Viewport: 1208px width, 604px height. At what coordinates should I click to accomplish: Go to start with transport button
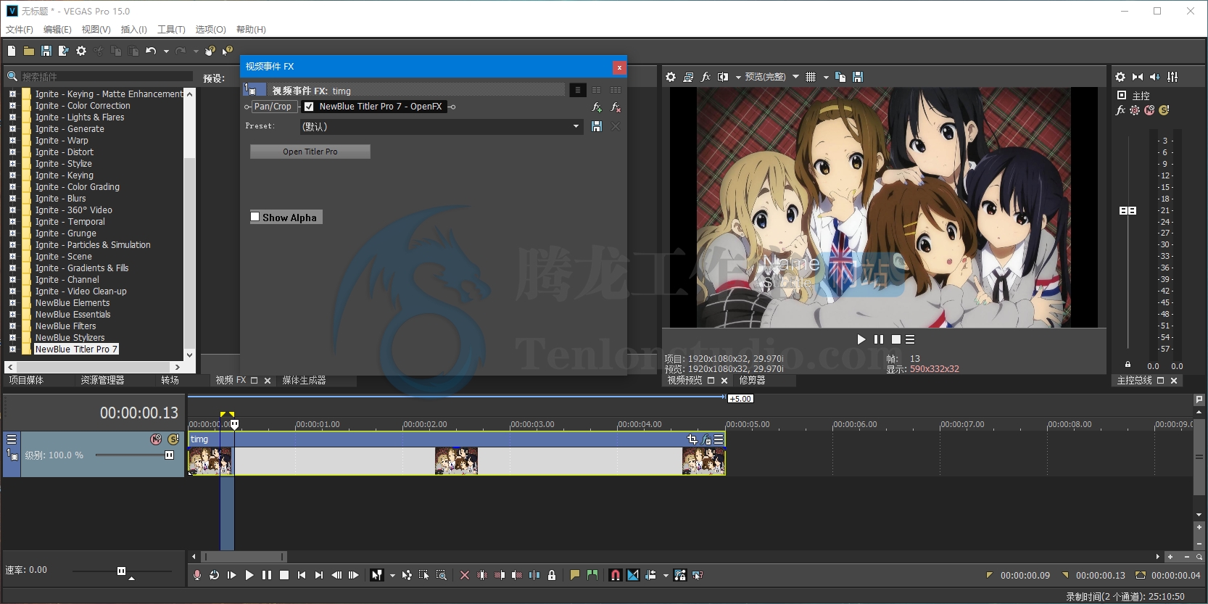302,575
